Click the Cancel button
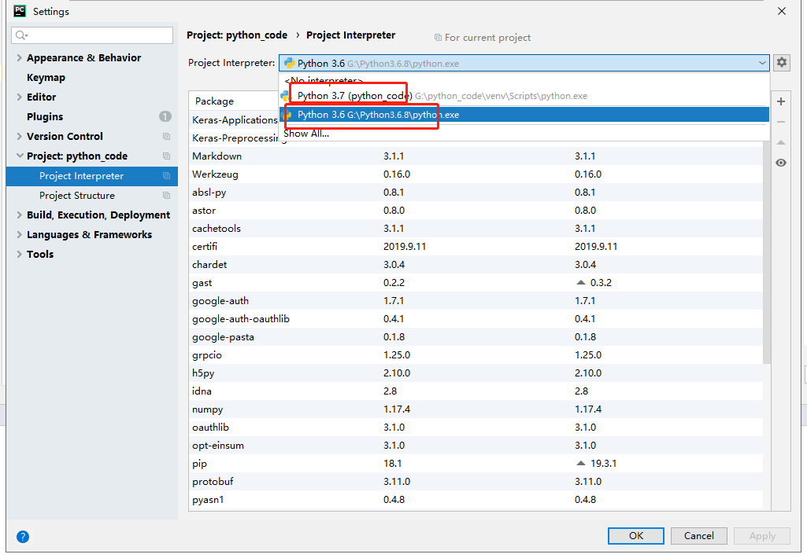Screen dimensions: 807x558 tap(698, 535)
